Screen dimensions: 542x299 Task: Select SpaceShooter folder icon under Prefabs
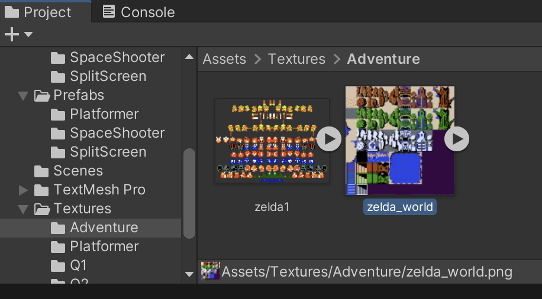tap(58, 133)
